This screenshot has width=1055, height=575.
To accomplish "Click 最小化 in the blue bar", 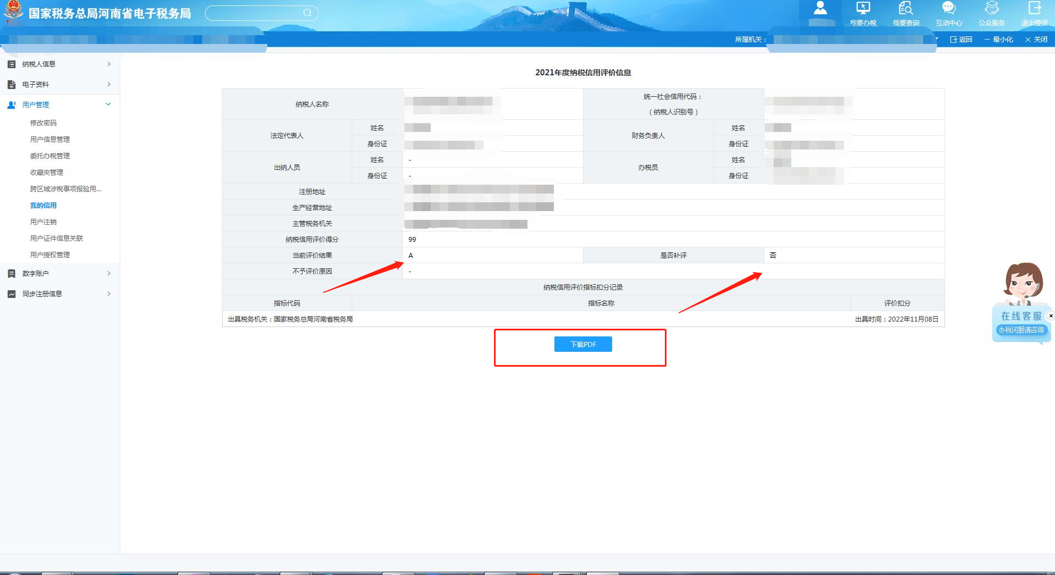I will click(999, 40).
